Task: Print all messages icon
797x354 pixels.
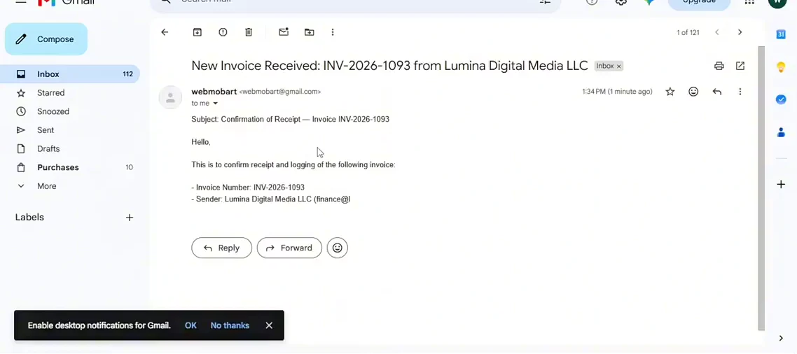Action: click(x=719, y=66)
